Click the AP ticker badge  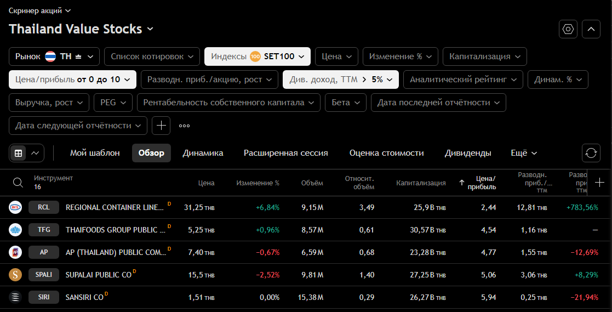pos(44,252)
